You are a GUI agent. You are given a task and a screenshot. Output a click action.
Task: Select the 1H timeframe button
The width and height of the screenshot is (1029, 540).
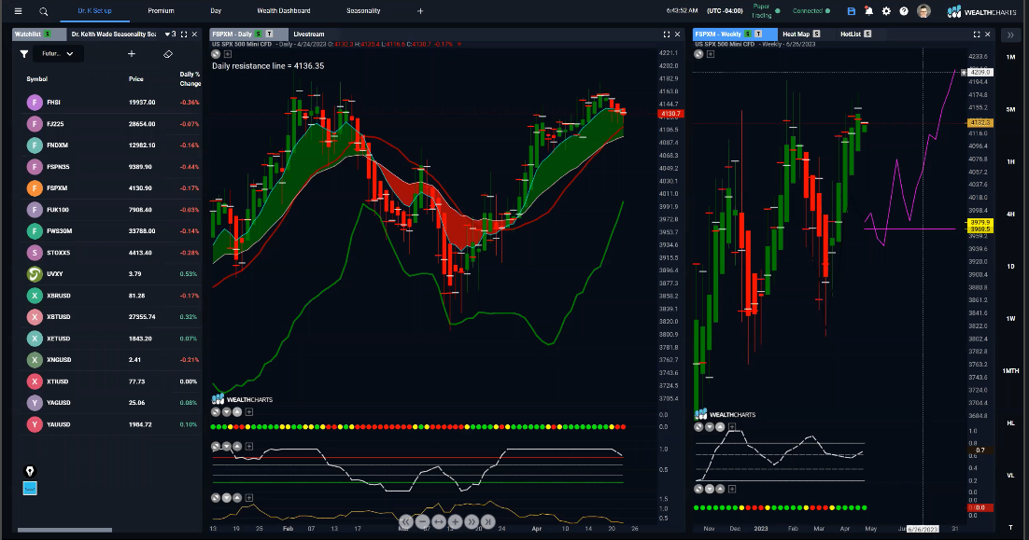tap(1010, 162)
